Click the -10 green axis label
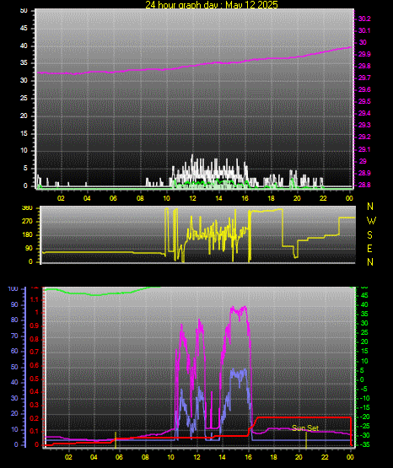393x468 pixels. [x=364, y=398]
